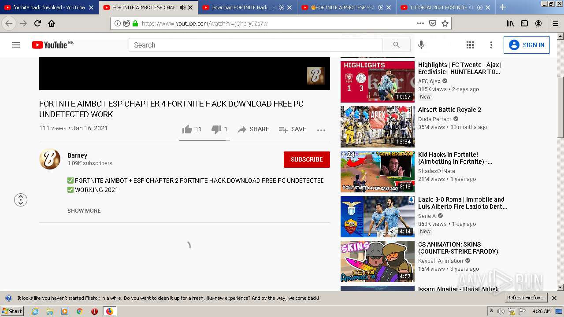Go to the Firefox home page
Screen dimensions: 564x317
click(x=52, y=23)
